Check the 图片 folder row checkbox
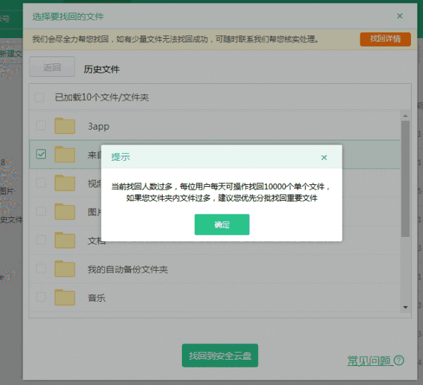The height and width of the screenshot is (385, 423). point(41,212)
